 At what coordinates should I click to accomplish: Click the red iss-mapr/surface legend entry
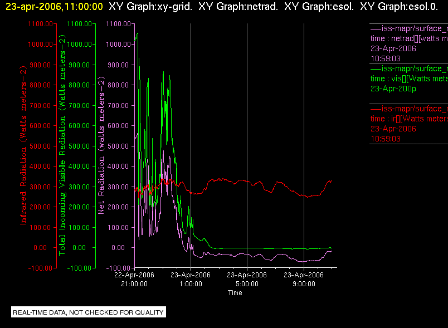tap(409, 109)
